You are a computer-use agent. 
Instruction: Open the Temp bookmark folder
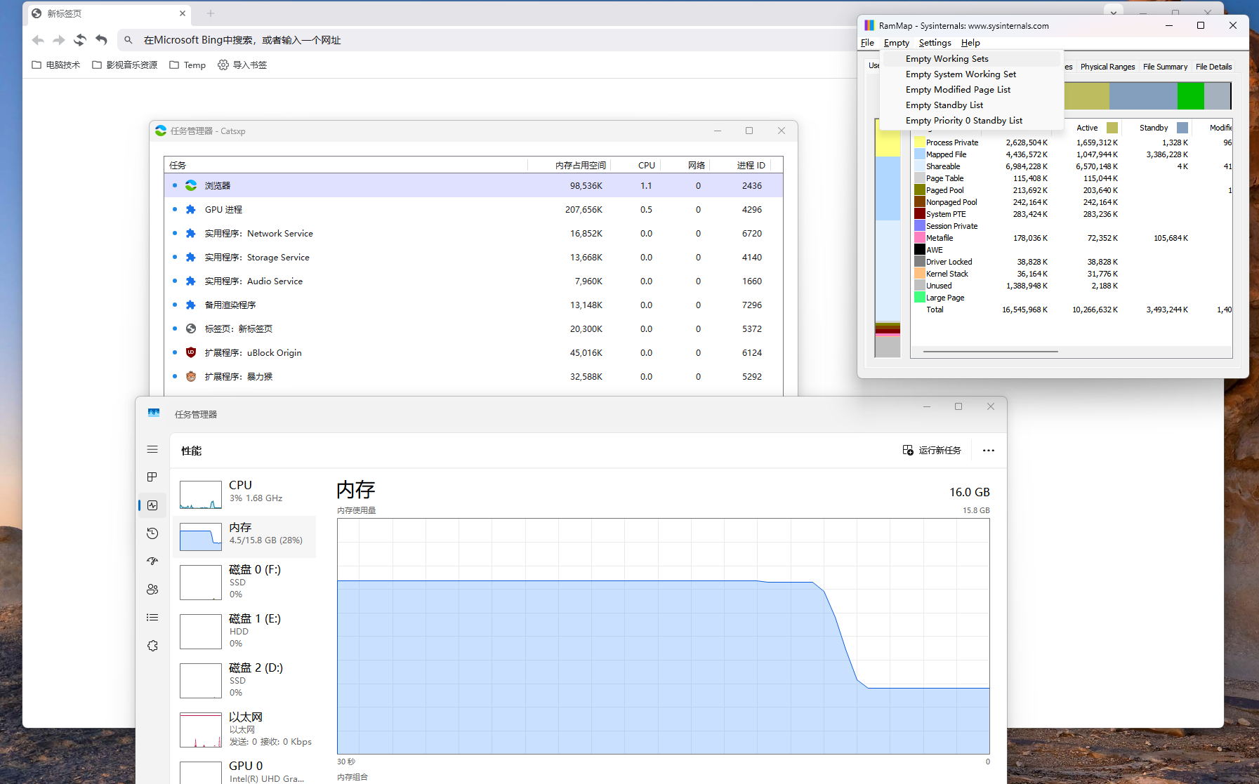[187, 65]
